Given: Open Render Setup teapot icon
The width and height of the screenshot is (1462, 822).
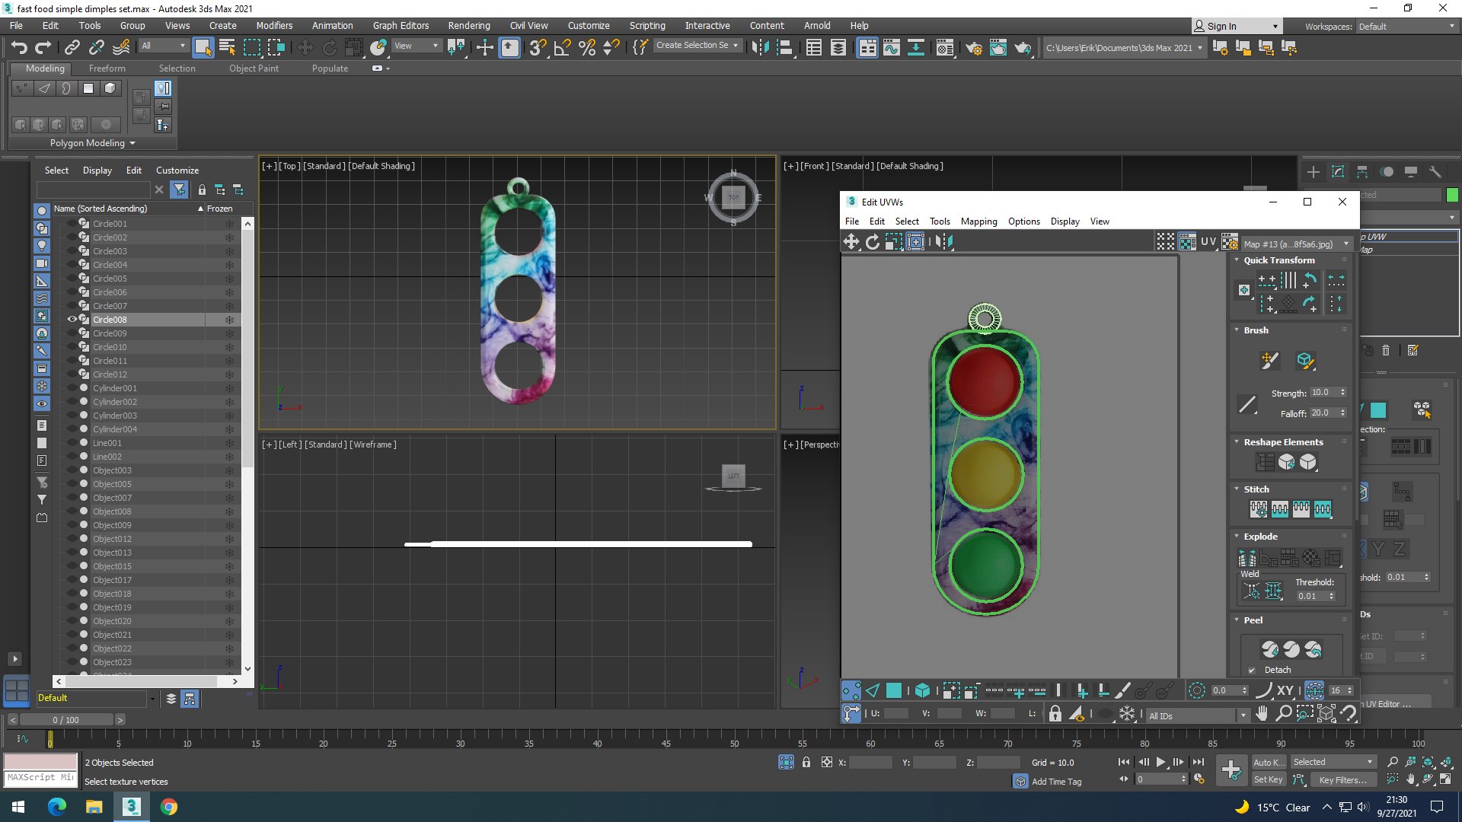Looking at the screenshot, I should pyautogui.click(x=974, y=48).
